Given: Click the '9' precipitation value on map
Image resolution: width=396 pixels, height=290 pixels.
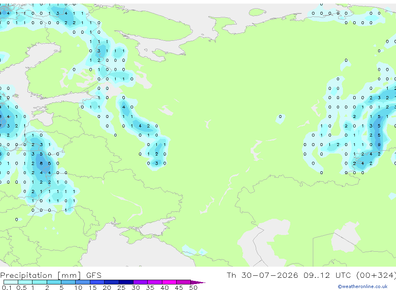Looking at the screenshot, I should click(379, 145).
